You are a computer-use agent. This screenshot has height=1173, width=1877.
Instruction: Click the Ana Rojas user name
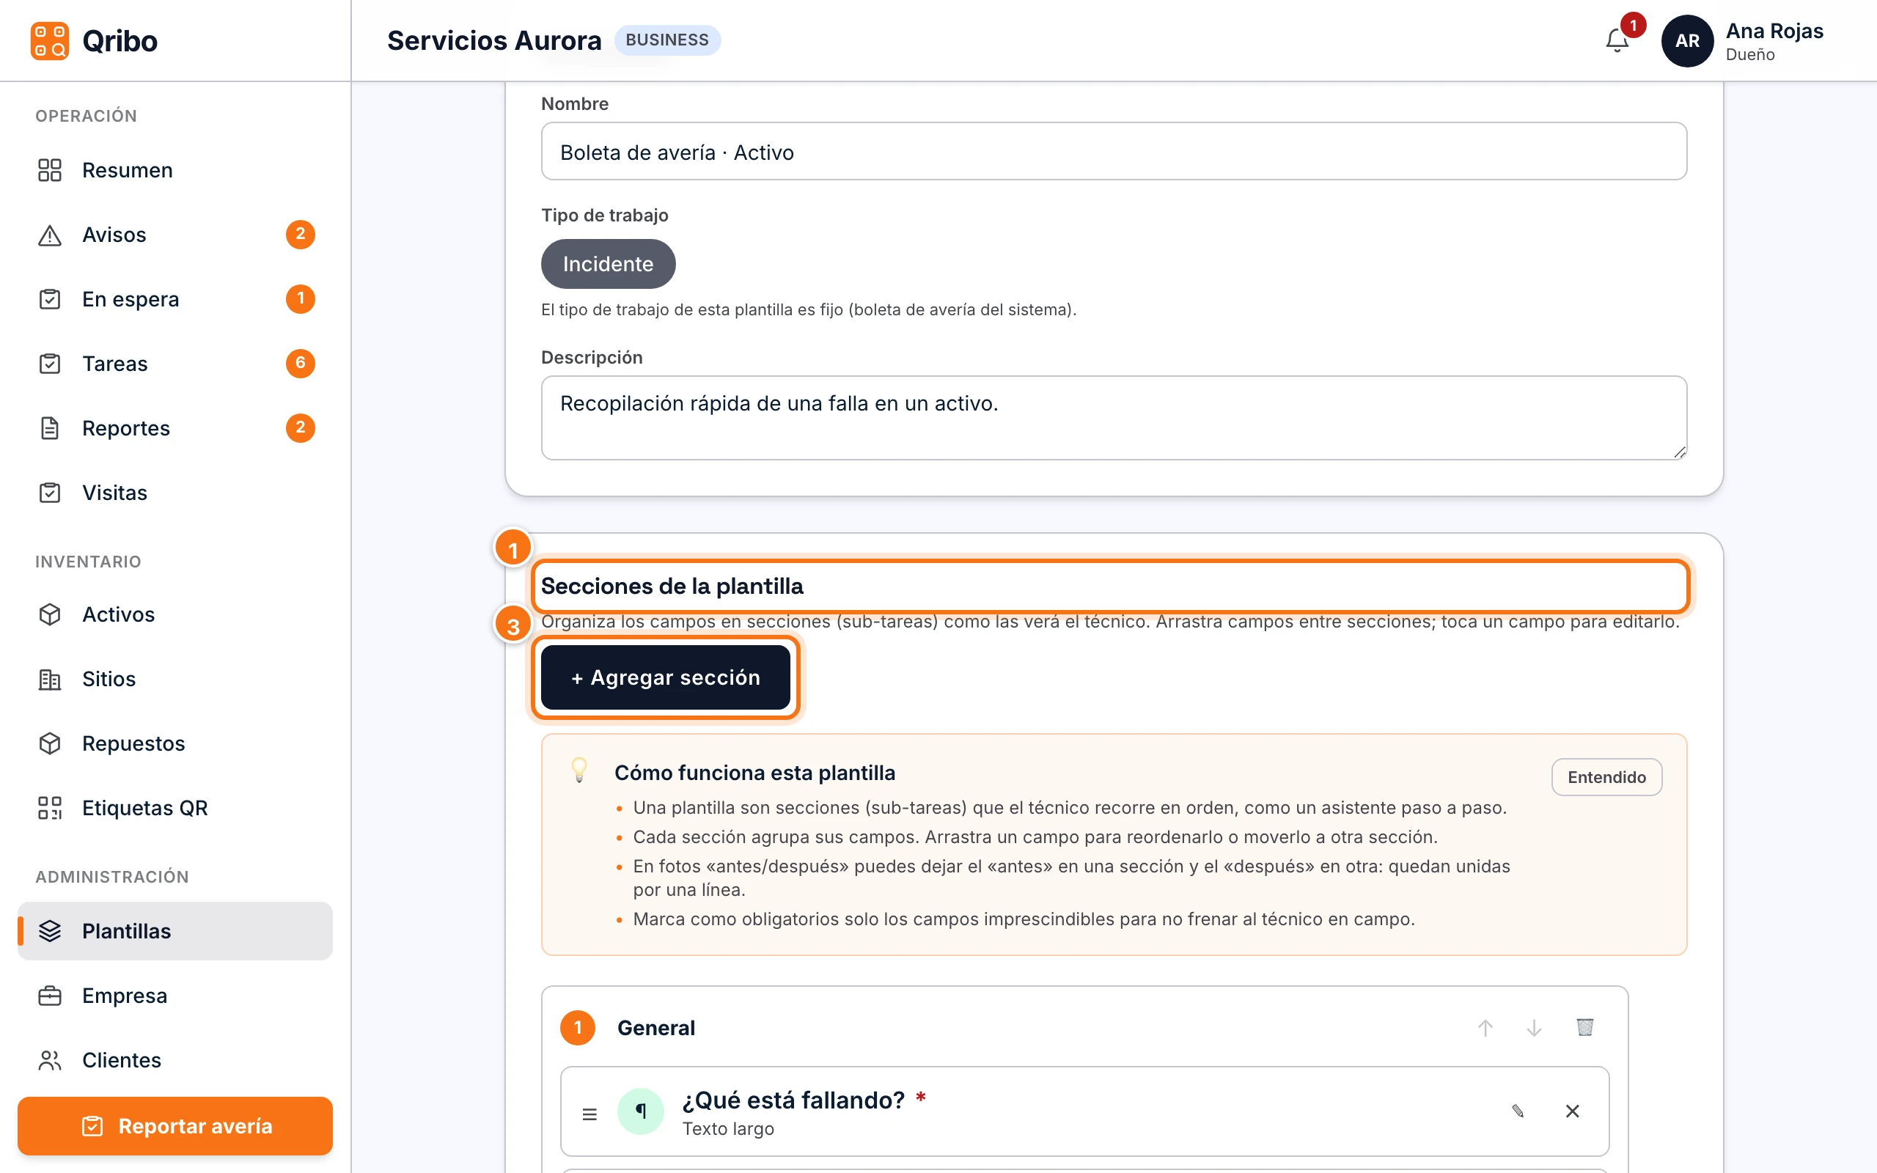point(1774,31)
